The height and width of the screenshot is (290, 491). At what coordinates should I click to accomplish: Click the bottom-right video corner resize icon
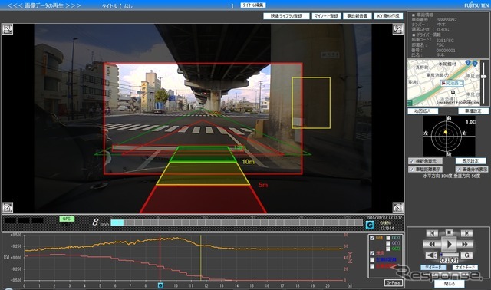click(x=397, y=207)
